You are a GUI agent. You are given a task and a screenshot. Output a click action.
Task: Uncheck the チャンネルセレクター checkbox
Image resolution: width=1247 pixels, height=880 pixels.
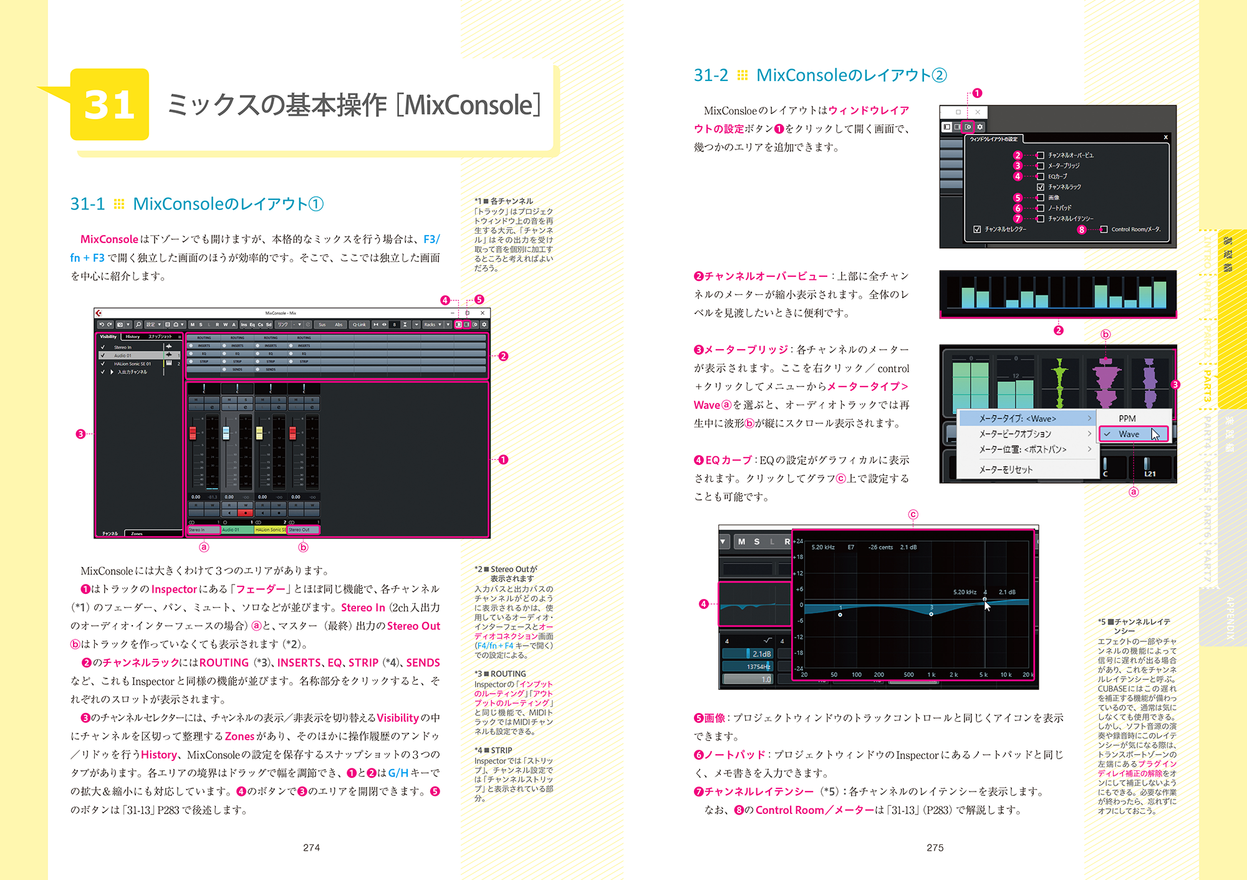point(977,229)
